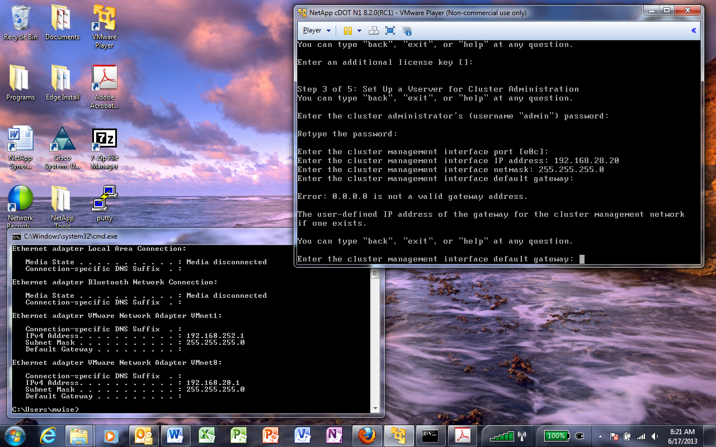Image resolution: width=716 pixels, height=447 pixels.
Task: Click the Send Ctrl+Alt+Del icon
Action: (x=374, y=31)
